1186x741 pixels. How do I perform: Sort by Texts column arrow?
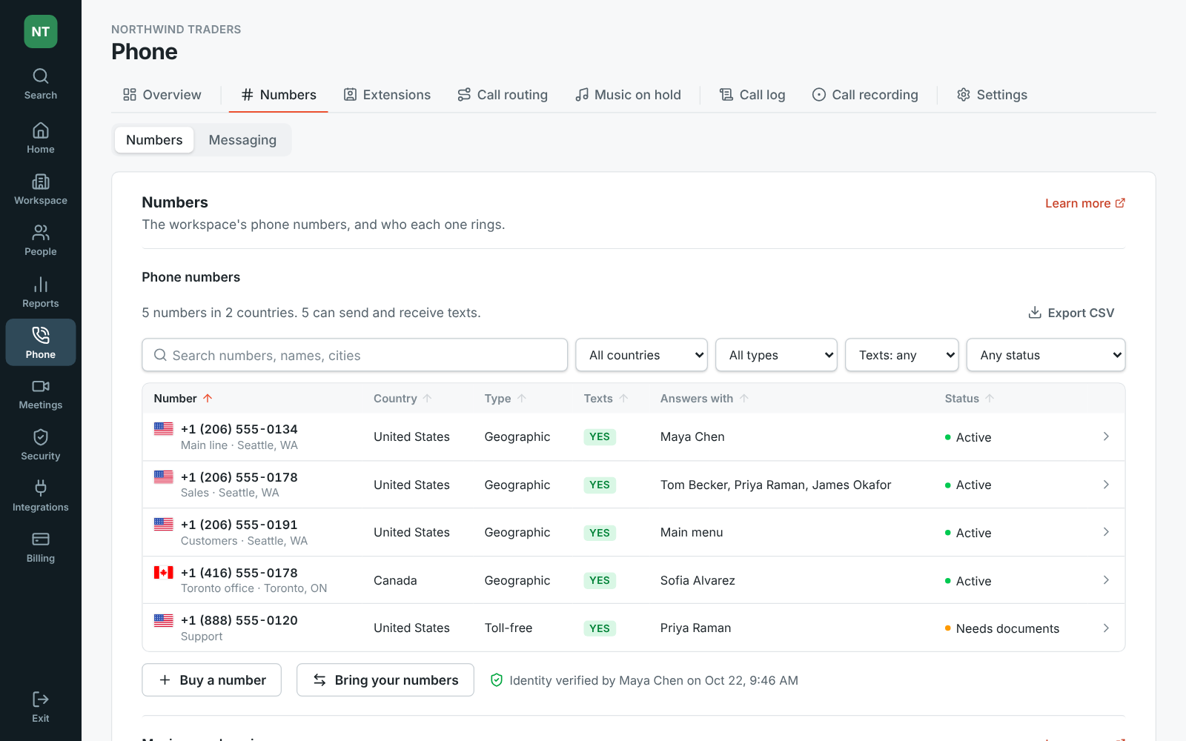tap(624, 399)
